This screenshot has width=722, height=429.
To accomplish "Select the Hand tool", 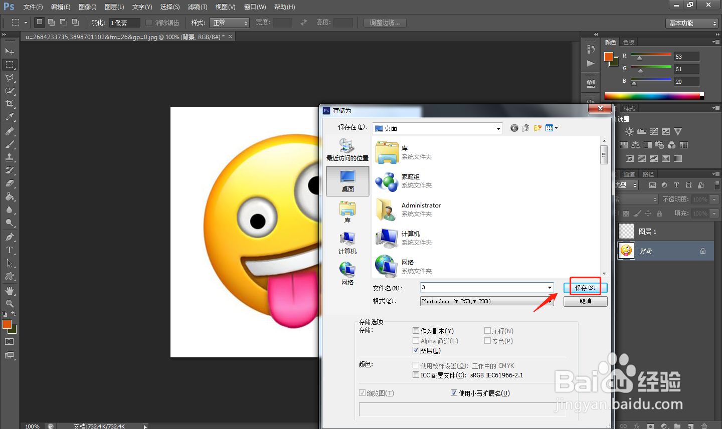I will pyautogui.click(x=10, y=291).
